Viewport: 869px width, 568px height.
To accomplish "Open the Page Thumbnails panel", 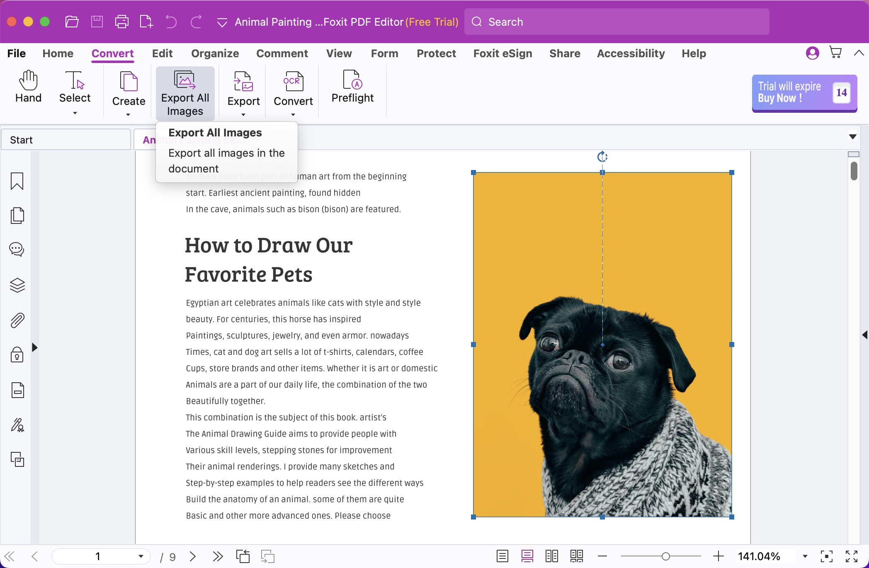I will pyautogui.click(x=17, y=216).
